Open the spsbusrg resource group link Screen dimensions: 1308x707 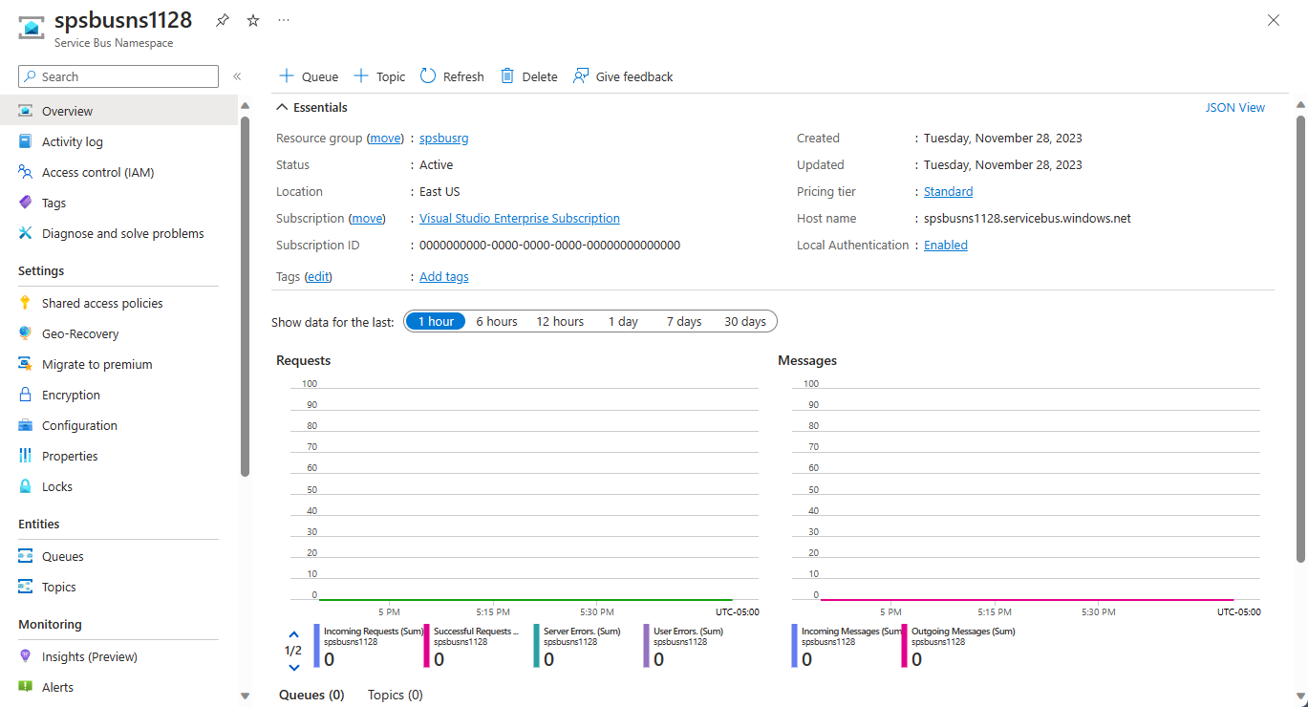click(x=444, y=138)
